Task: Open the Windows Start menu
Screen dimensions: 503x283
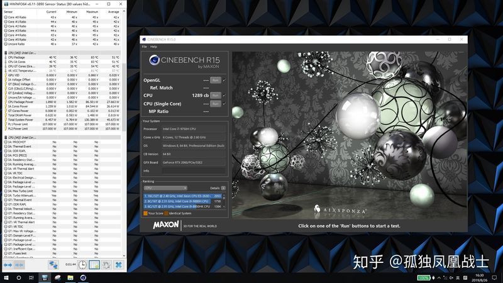Action: coord(6,277)
